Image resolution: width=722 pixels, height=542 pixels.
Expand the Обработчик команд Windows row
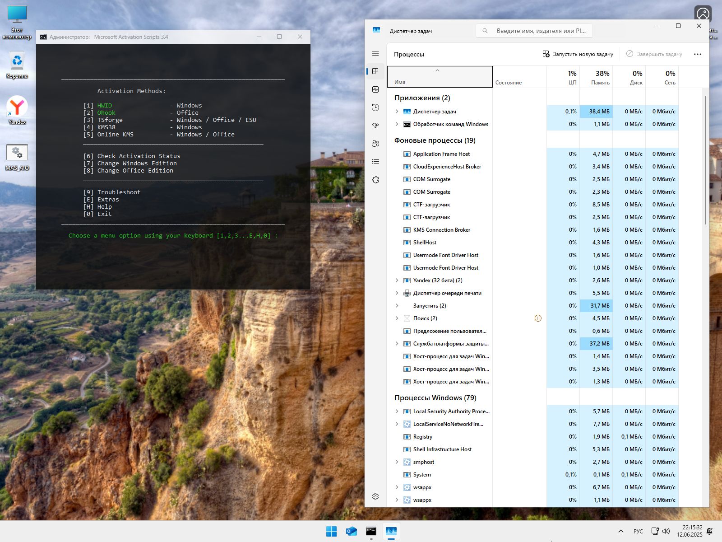[x=397, y=124]
